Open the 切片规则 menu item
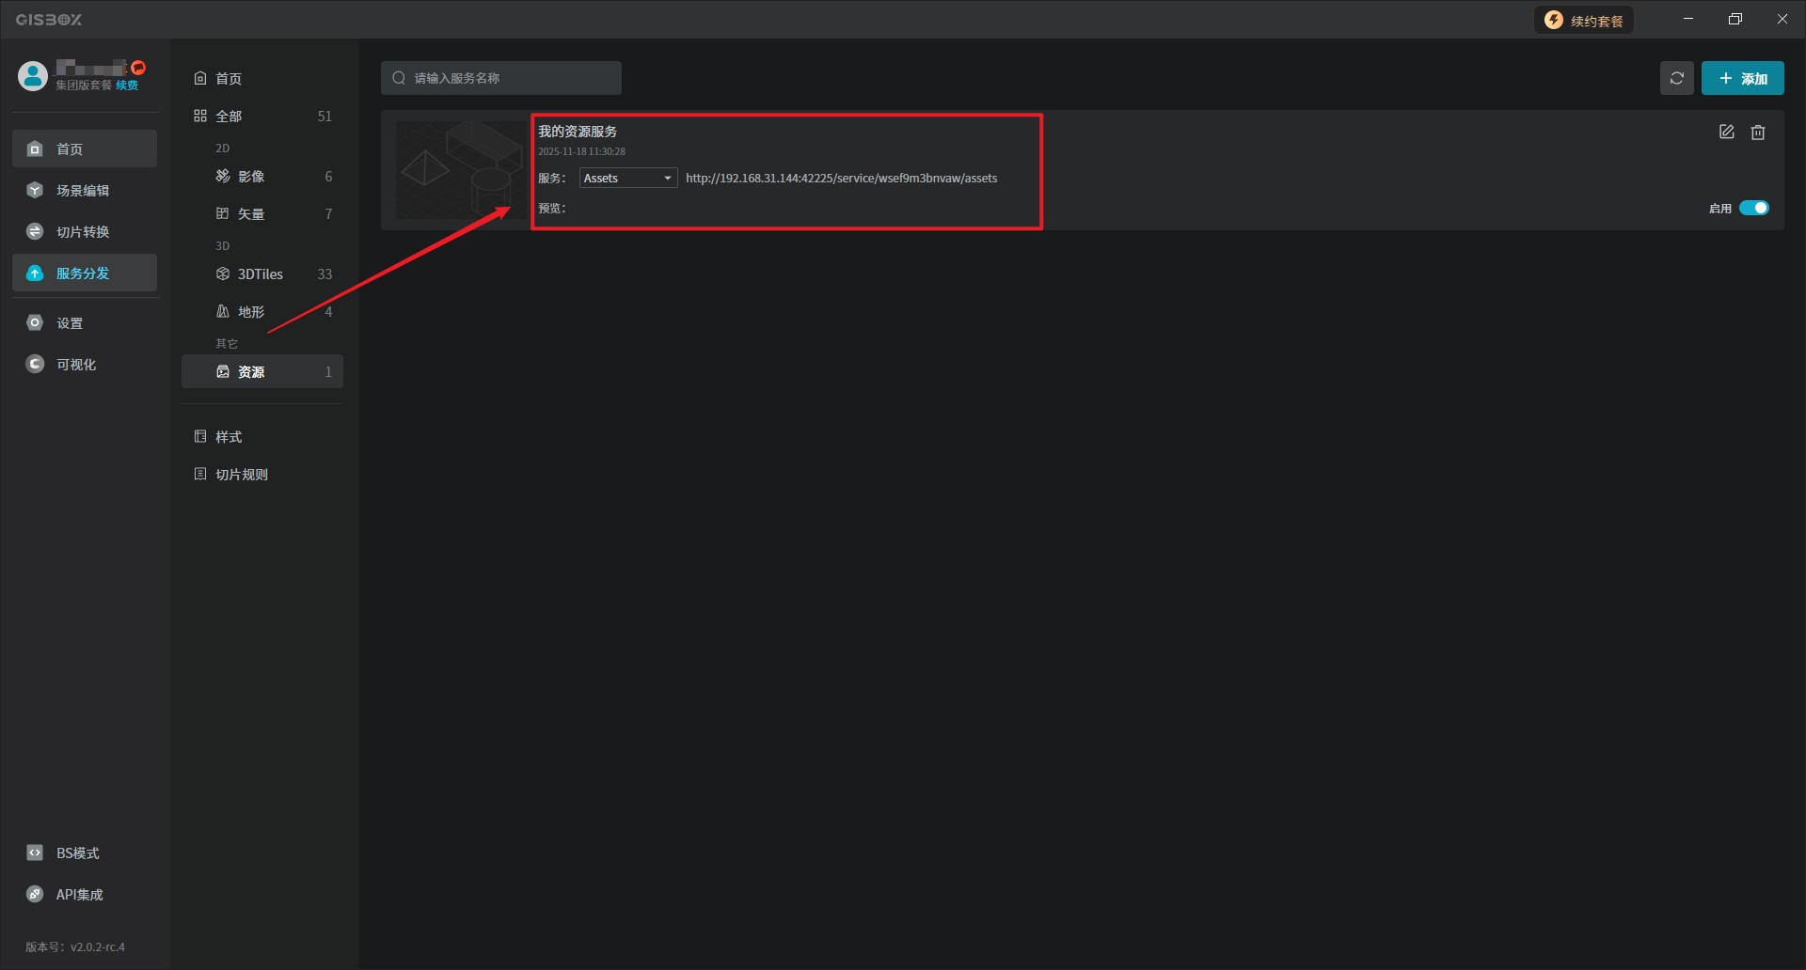Screen dimensions: 1806x970 coord(242,475)
